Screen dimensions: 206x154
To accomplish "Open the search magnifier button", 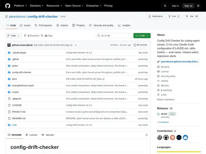I will click(165, 6).
